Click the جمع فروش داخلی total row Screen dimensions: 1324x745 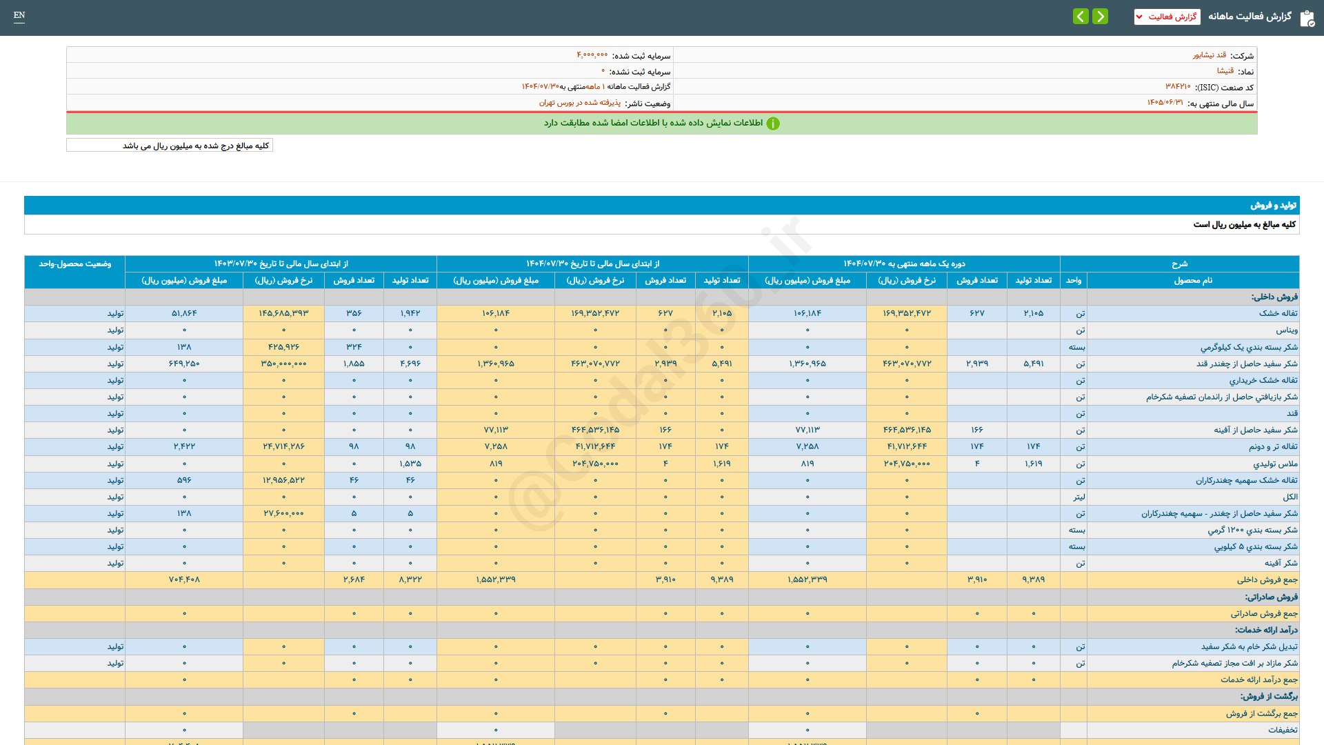tap(1267, 580)
